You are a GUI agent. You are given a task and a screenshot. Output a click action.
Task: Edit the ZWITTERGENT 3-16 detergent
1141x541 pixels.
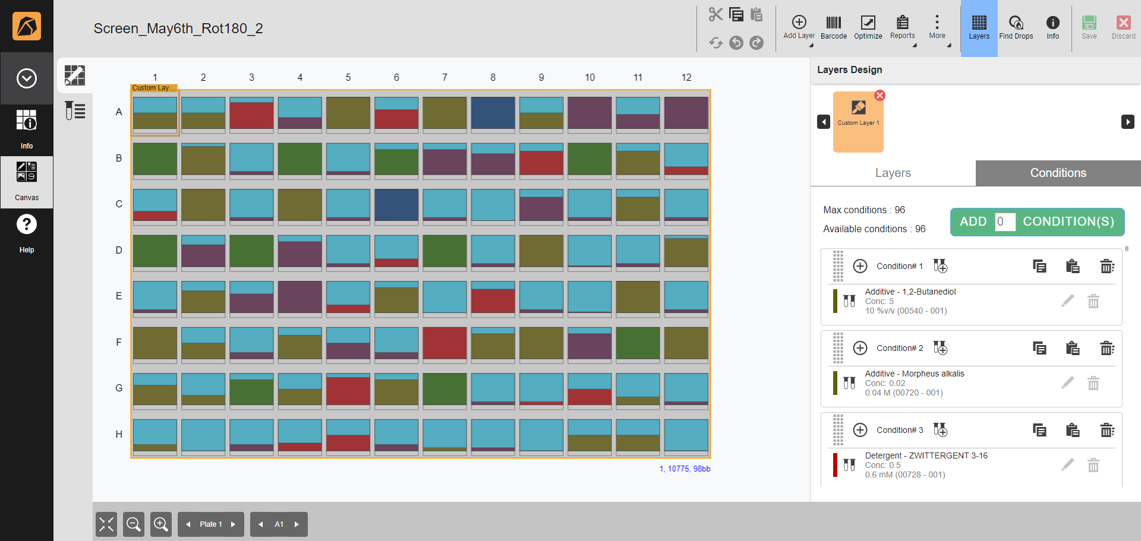[x=1068, y=465]
